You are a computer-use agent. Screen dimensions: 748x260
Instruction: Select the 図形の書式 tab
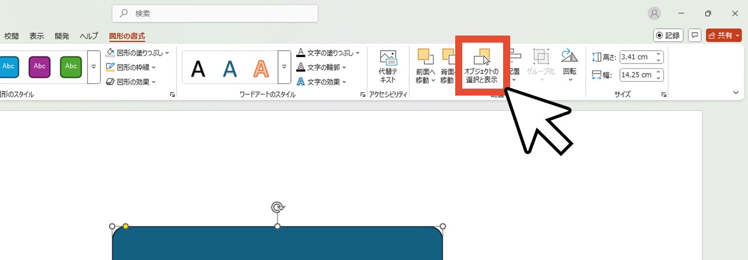[x=127, y=36]
